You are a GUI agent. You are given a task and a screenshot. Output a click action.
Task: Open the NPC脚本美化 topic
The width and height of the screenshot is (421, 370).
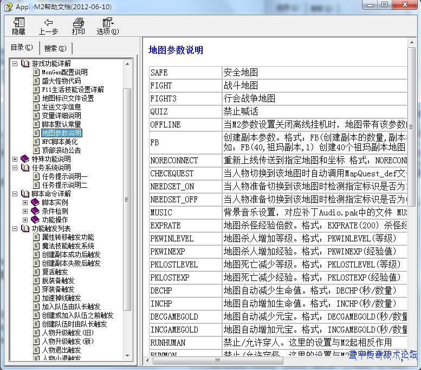pos(60,142)
